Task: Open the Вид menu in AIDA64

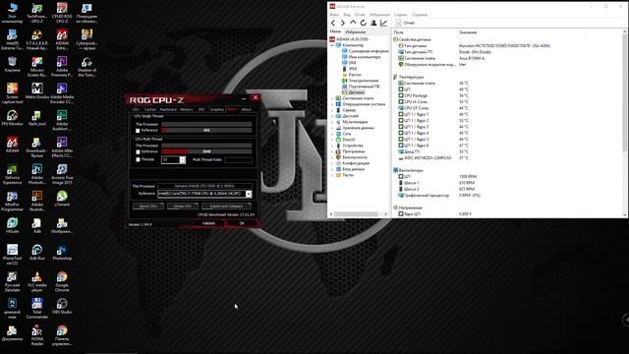Action: tap(347, 15)
